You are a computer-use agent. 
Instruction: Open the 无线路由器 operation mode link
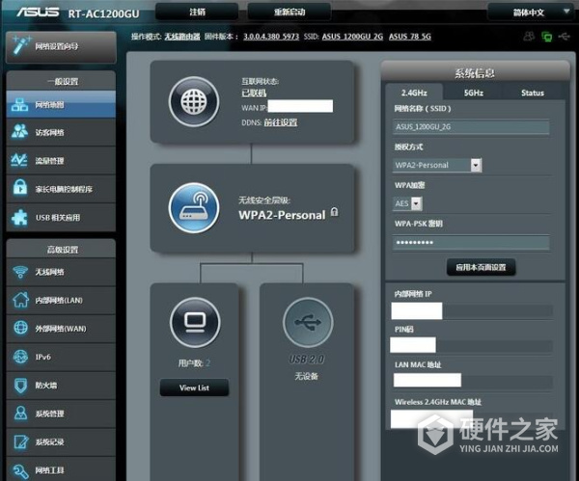(182, 37)
